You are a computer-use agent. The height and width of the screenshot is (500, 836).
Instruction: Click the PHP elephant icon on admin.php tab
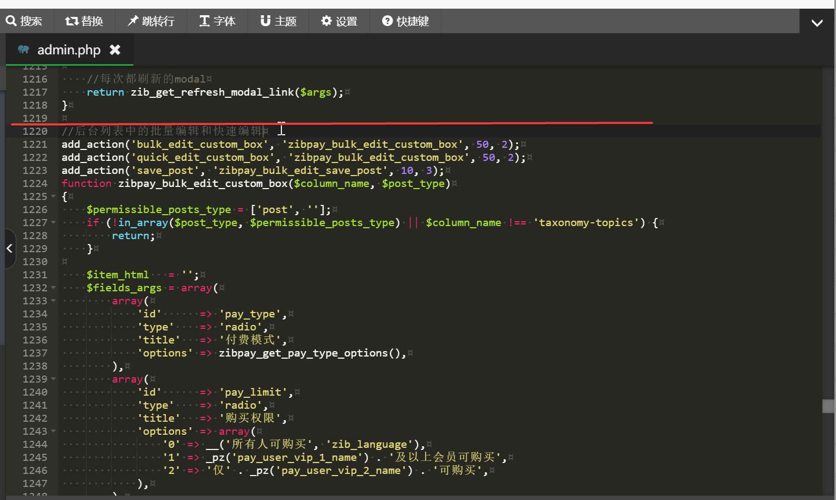pos(23,50)
